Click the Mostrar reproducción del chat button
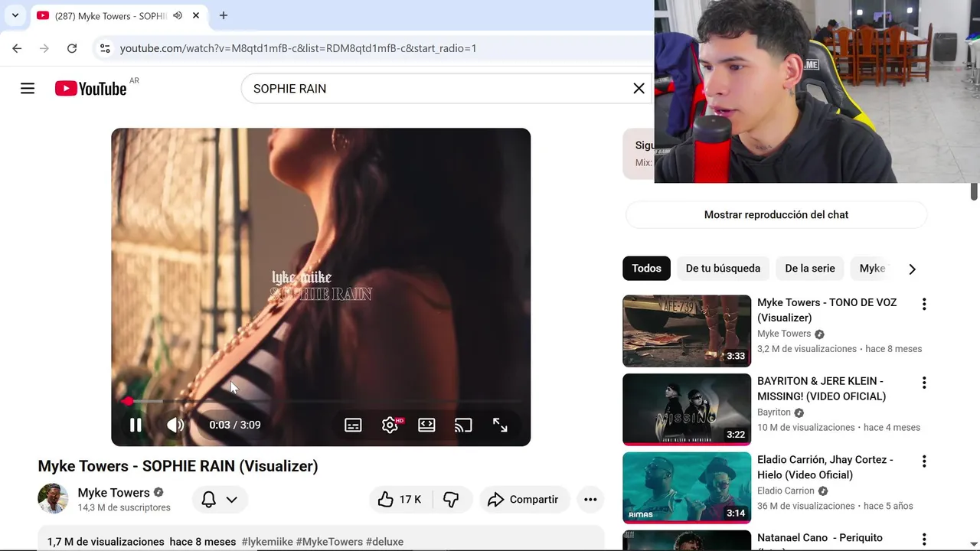Screen dimensions: 980x551 [776, 215]
